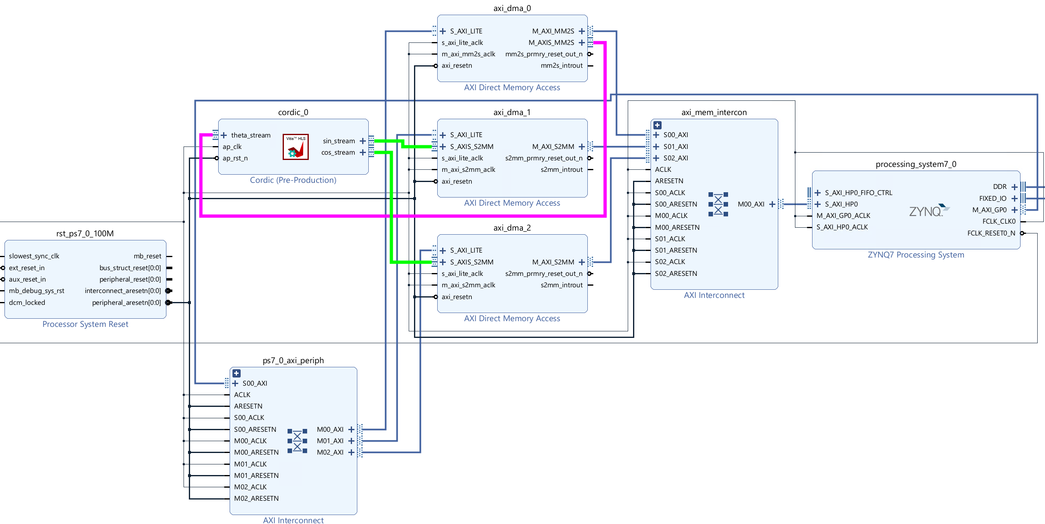Screen dimensions: 1045x524
Task: Select ARESETN pin on axi_mem_intercon
Action: [669, 181]
